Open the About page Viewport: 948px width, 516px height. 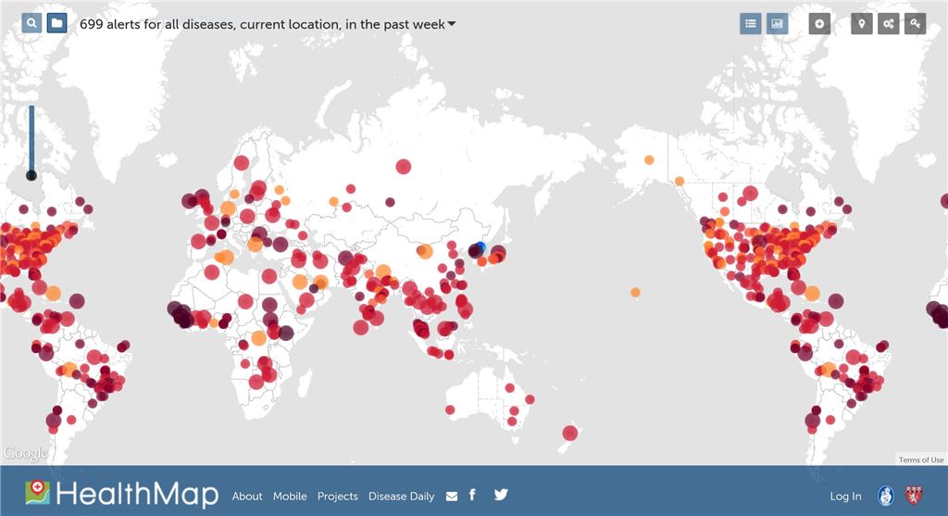pos(247,497)
